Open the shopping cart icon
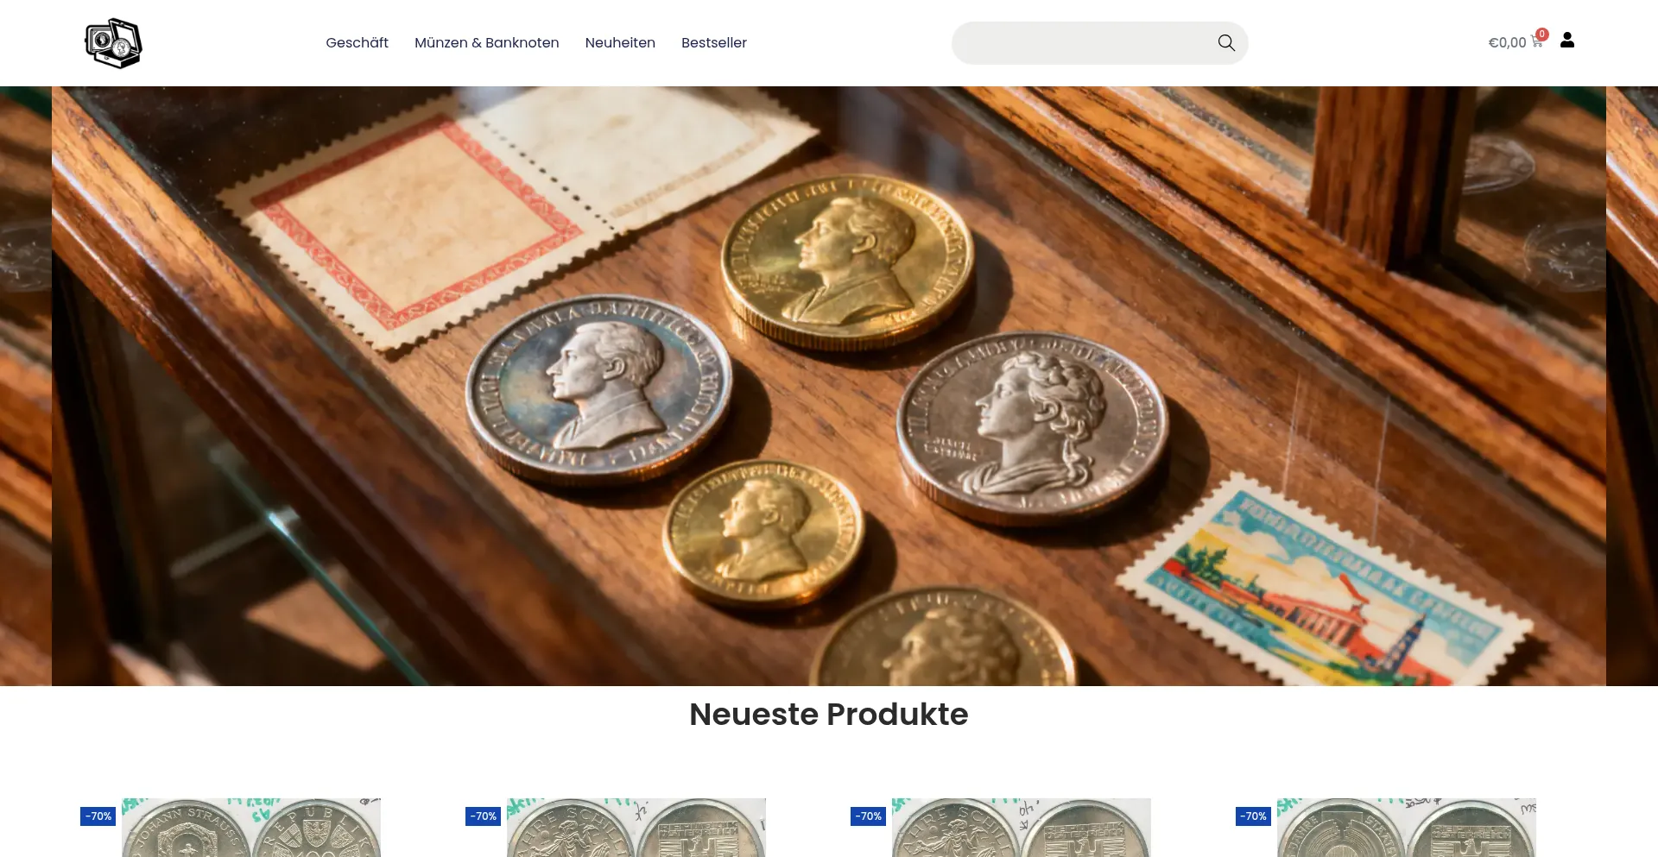Image resolution: width=1658 pixels, height=857 pixels. pyautogui.click(x=1536, y=41)
